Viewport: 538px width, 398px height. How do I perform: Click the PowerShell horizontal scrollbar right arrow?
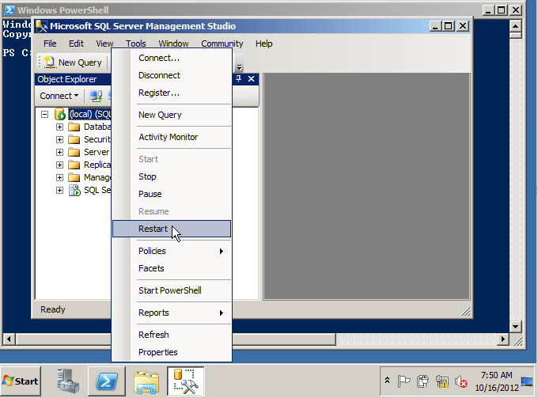pos(503,339)
